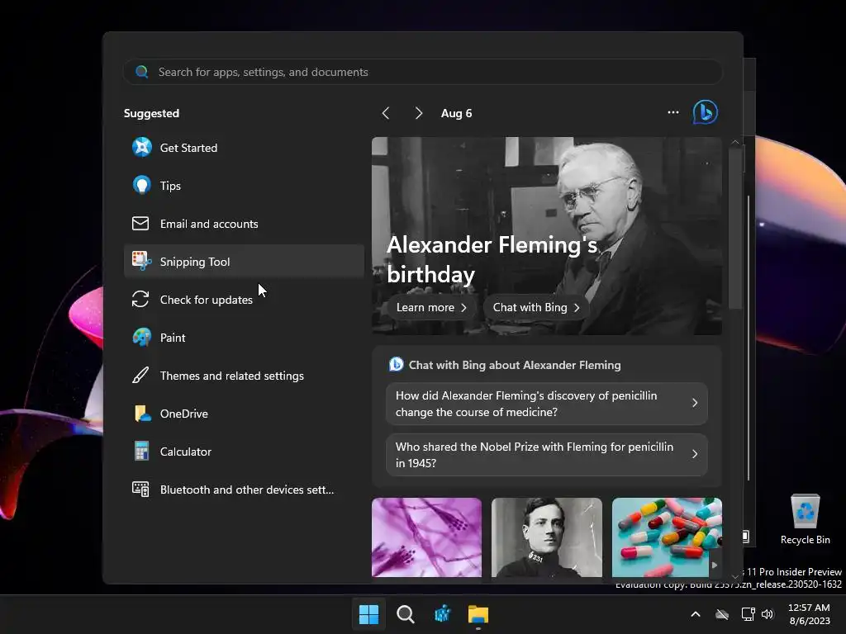This screenshot has height=634, width=846.
Task: Click the chevron on penicillin discovery question
Action: tap(695, 403)
